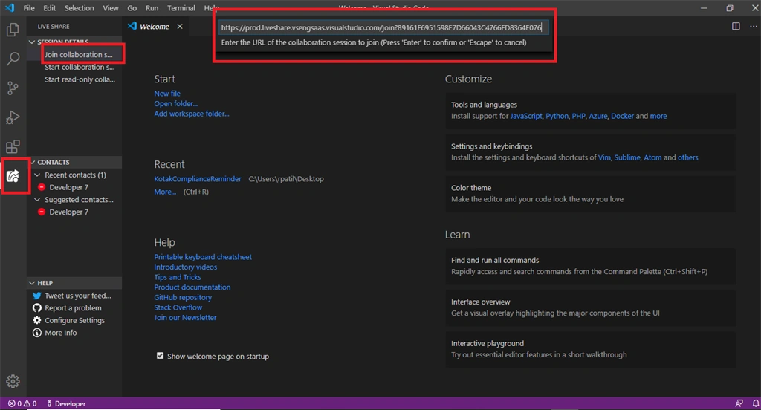Collapse the Suggested contacts group
This screenshot has height=410, width=761.
37,199
